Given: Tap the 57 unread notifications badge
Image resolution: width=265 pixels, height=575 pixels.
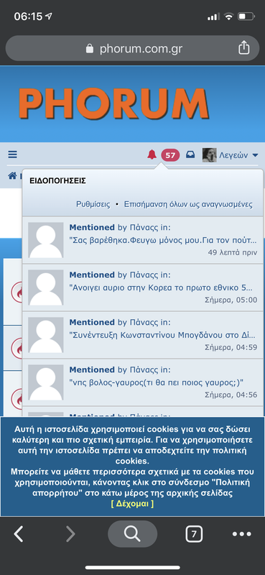Looking at the screenshot, I should (x=170, y=155).
